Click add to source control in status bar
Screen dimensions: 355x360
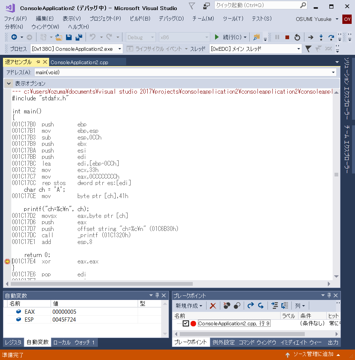[x=313, y=354]
